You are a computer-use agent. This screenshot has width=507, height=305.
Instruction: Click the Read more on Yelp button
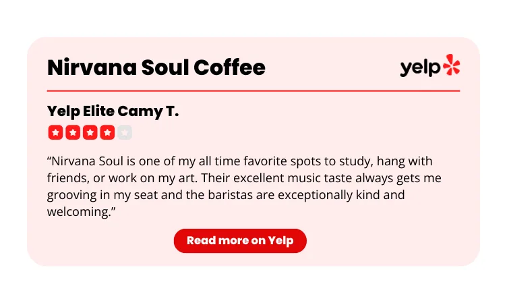[240, 241]
